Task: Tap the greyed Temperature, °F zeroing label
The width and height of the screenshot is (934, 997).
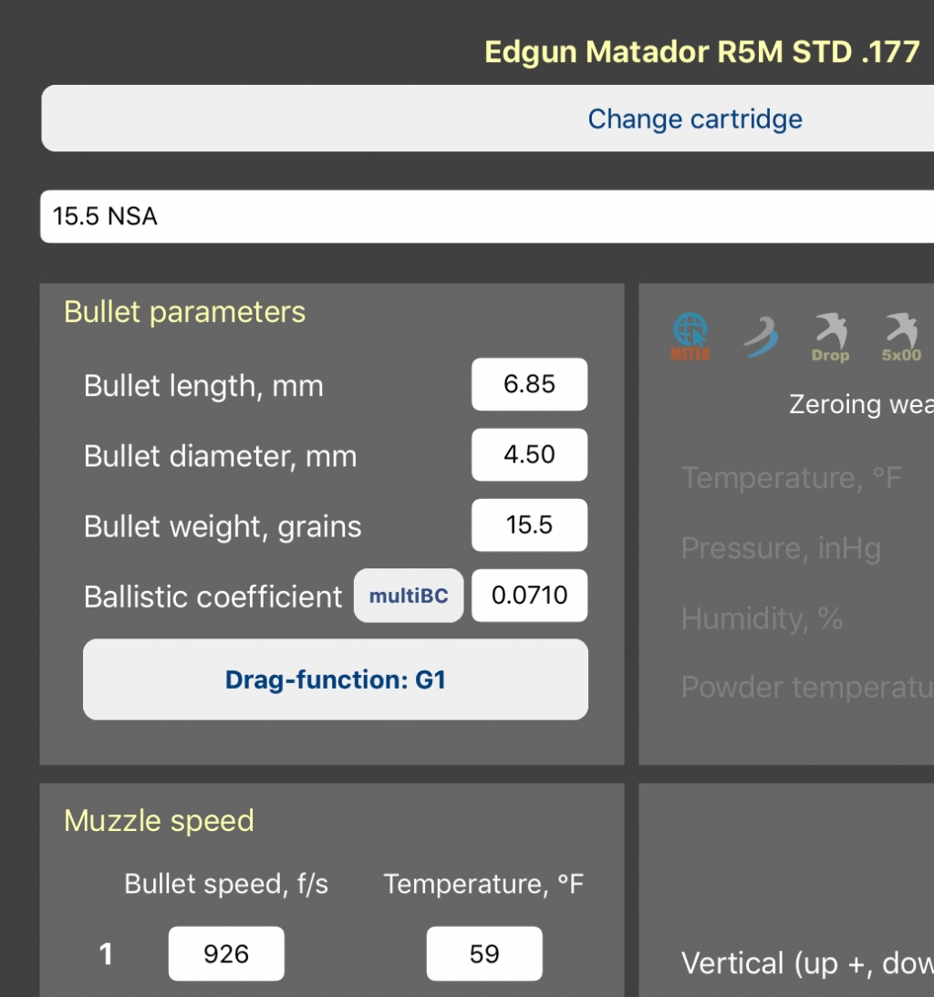Action: tap(791, 477)
